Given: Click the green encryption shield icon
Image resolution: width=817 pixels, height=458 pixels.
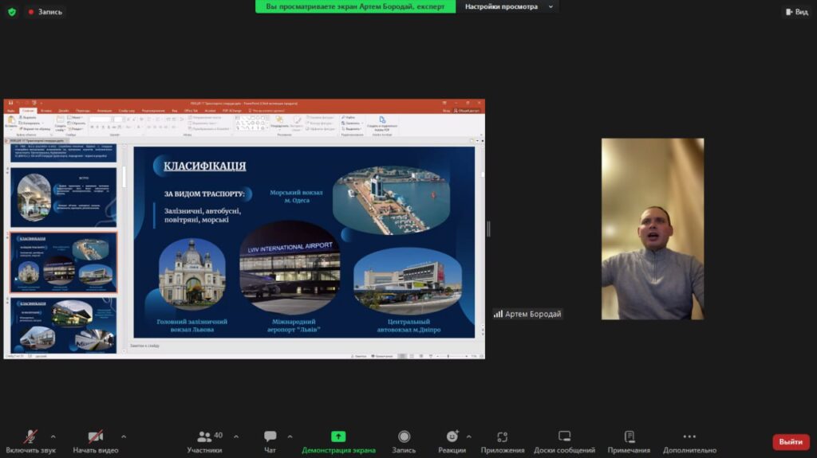Looking at the screenshot, I should pyautogui.click(x=12, y=12).
